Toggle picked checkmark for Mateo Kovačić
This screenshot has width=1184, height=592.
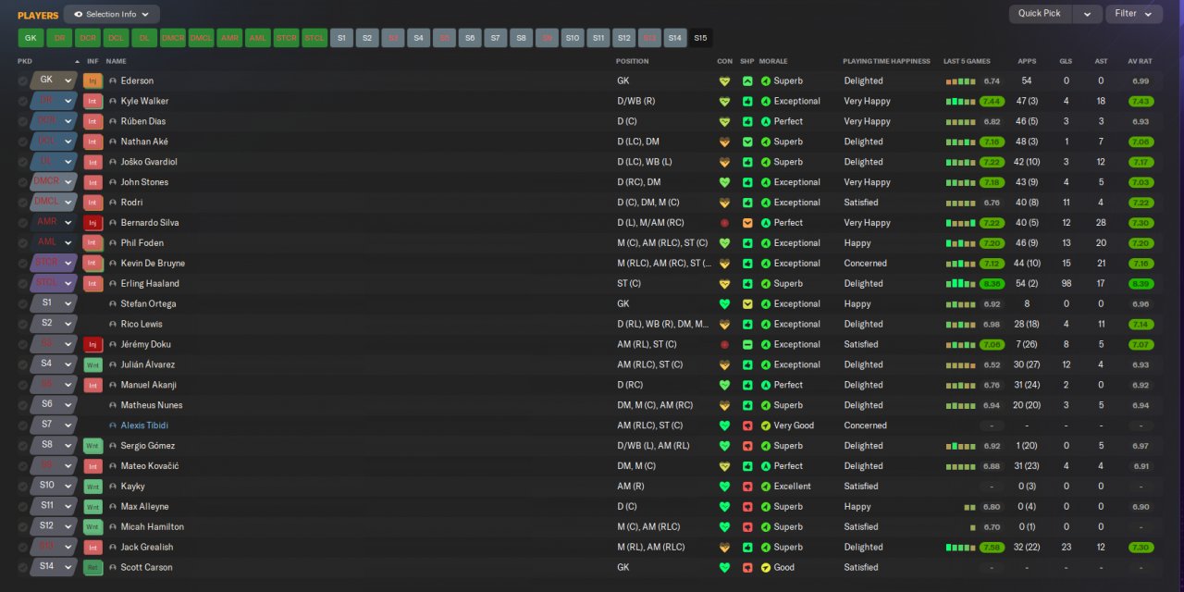[22, 466]
